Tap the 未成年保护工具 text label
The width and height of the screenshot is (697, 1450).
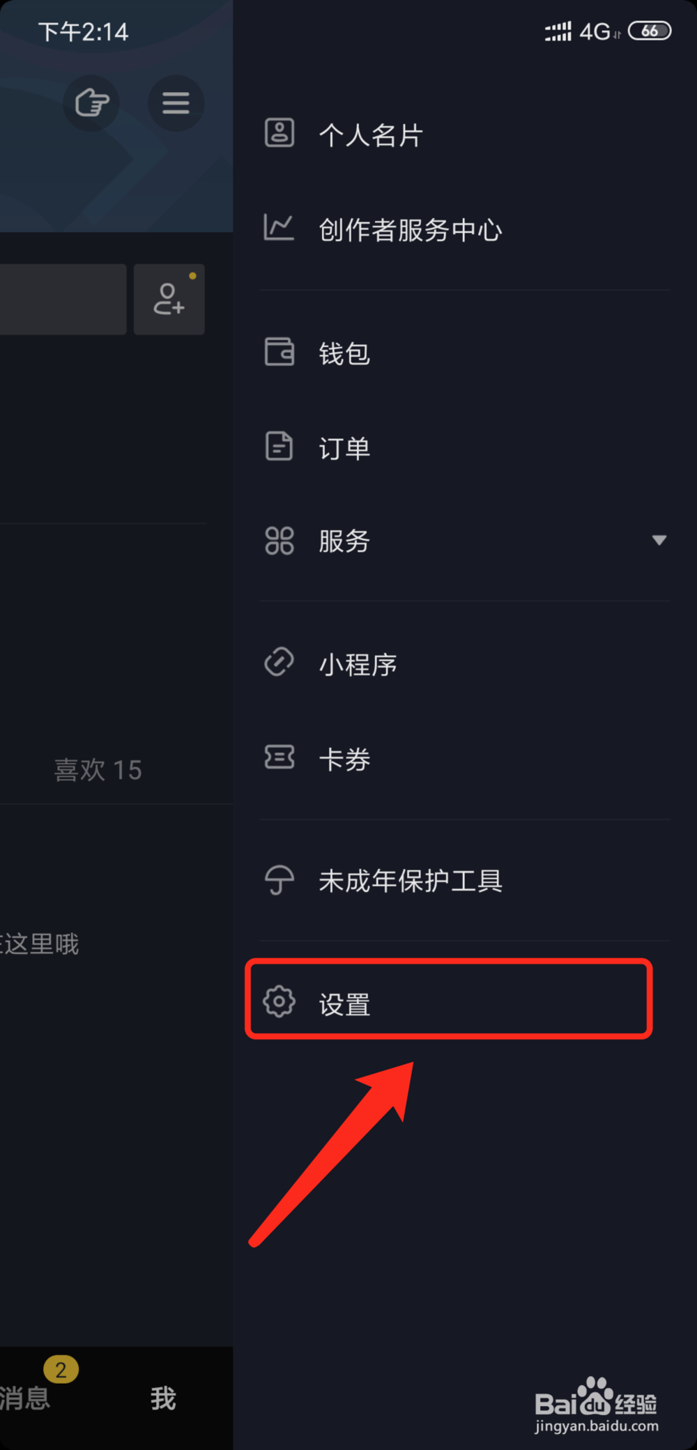point(411,881)
